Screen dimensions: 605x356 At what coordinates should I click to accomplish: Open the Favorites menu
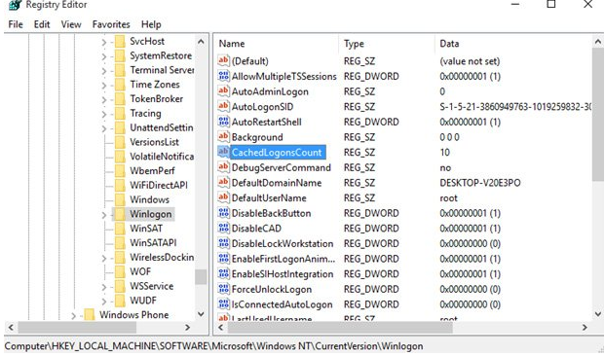[x=111, y=24]
